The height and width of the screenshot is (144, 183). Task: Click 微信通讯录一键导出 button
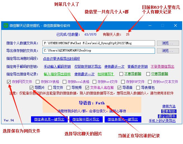49,119
